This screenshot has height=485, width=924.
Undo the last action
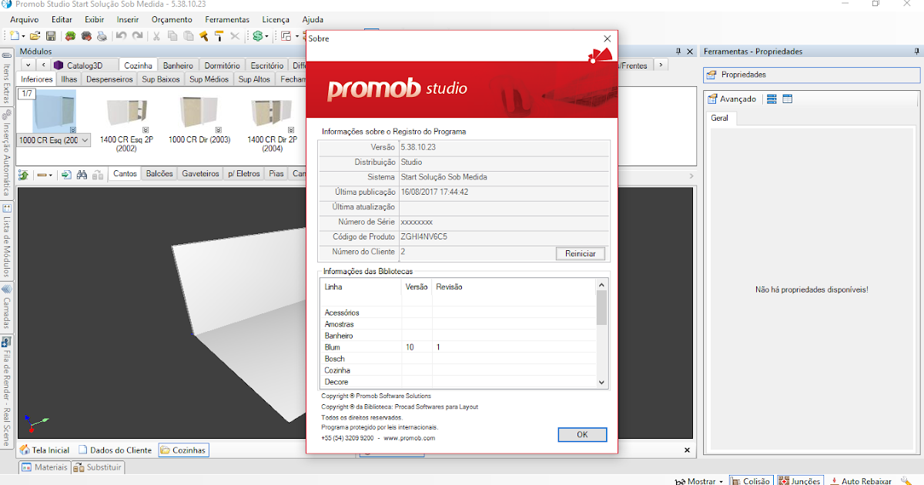click(x=122, y=35)
